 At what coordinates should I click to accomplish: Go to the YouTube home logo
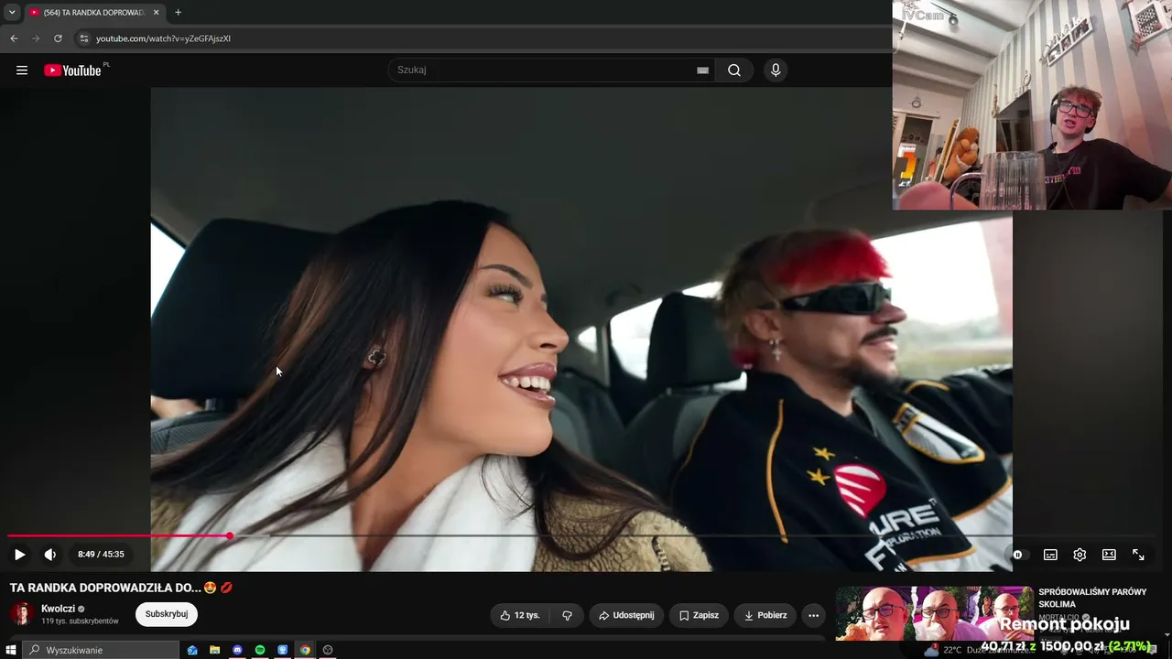pyautogui.click(x=72, y=70)
